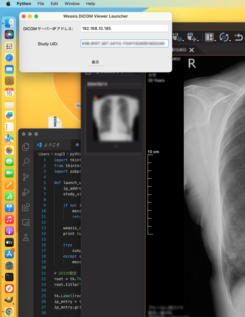245x317 pixels.
Task: Open the Python application menu
Action: [24, 4]
